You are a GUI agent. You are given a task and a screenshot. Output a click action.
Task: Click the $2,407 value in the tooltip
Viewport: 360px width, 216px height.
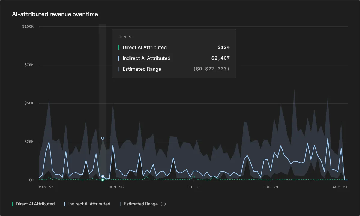(220, 58)
